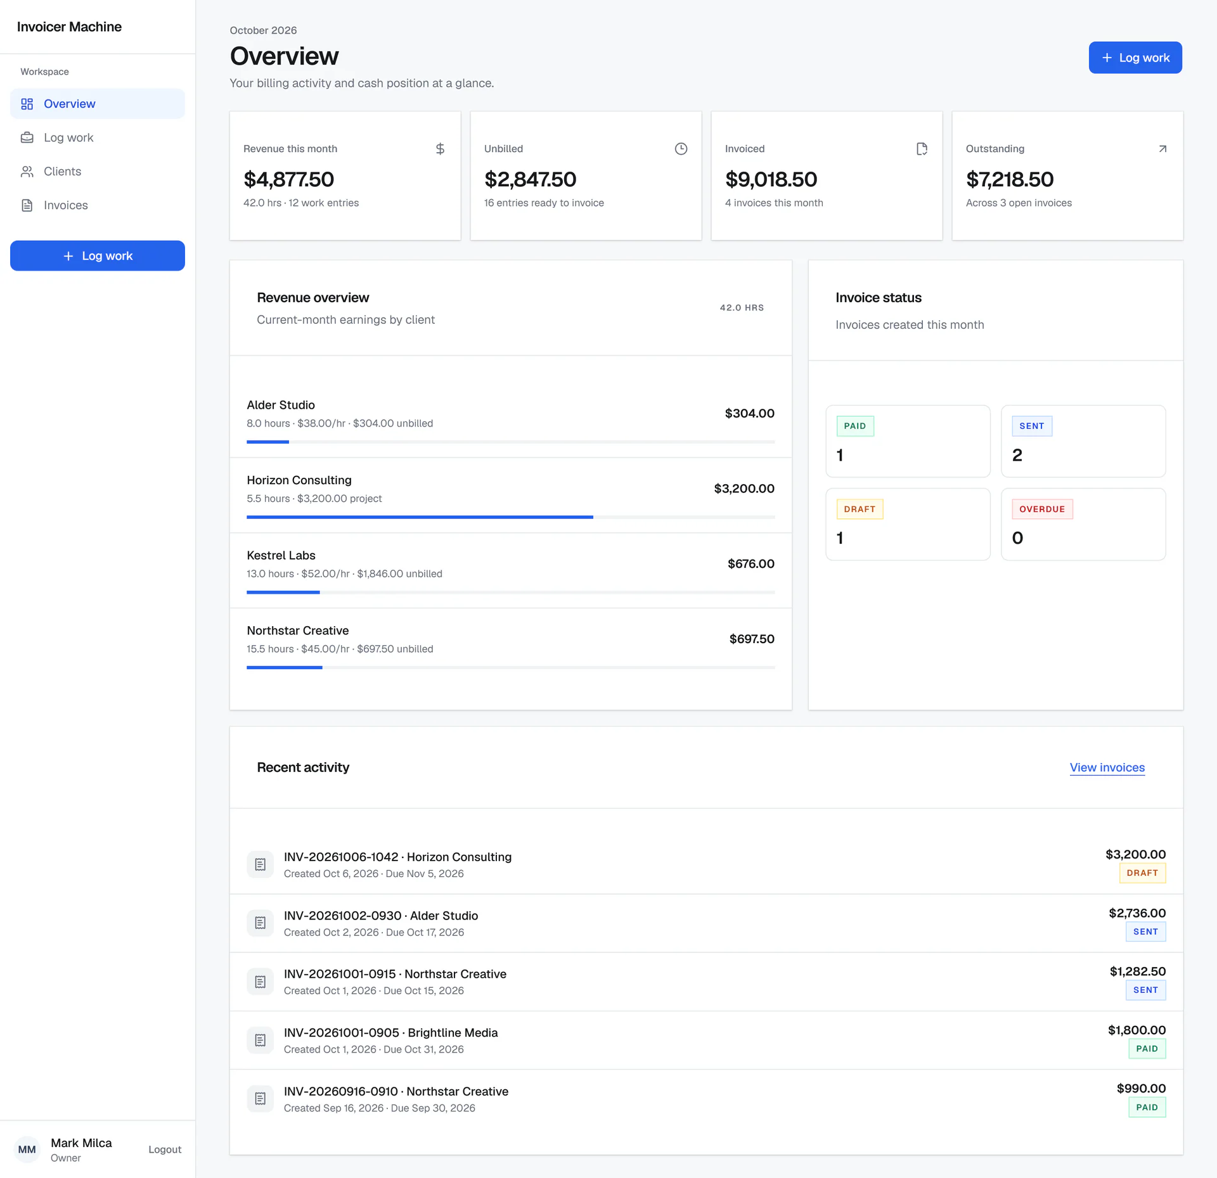The height and width of the screenshot is (1178, 1217).
Task: Click the $2,847.50 unbilled value
Action: [x=531, y=179]
